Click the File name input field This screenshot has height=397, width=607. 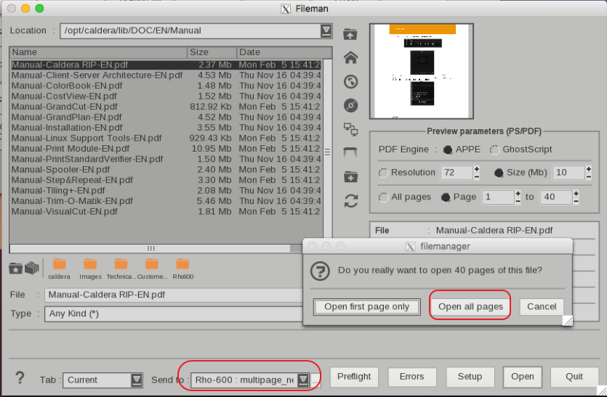174,295
